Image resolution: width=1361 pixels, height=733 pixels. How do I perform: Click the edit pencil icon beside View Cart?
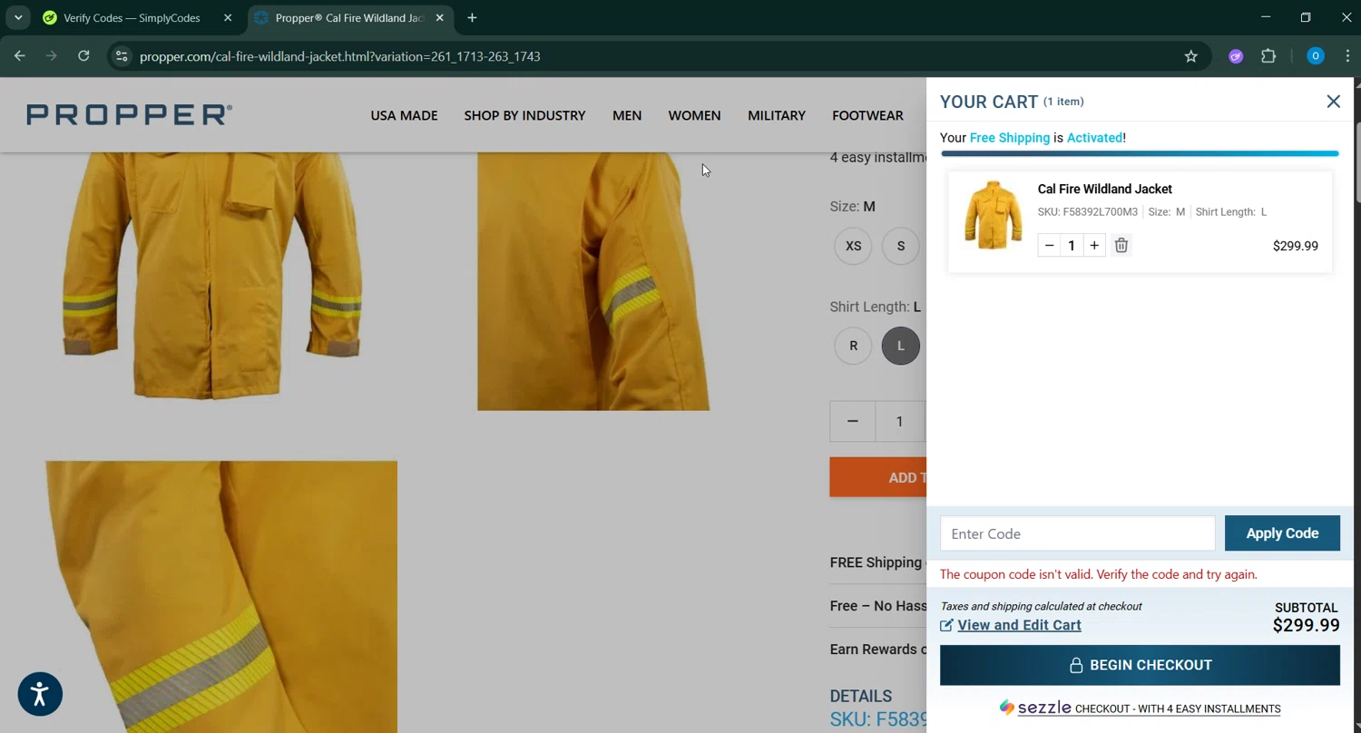[x=946, y=625]
